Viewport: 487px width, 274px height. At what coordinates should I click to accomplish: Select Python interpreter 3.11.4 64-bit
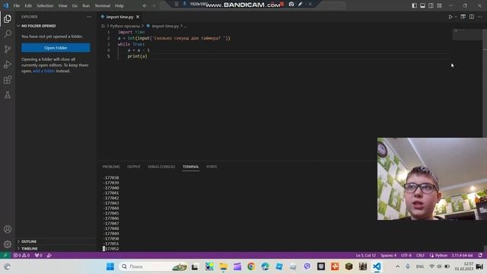tap(462, 256)
